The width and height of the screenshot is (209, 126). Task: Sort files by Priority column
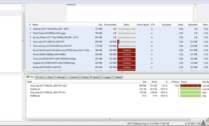point(206,82)
